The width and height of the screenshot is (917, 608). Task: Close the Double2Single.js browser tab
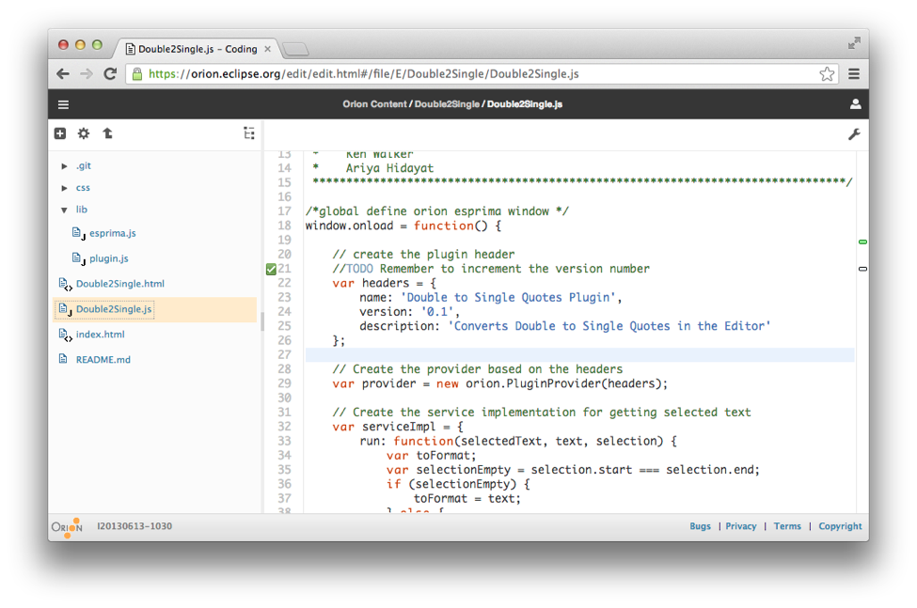click(267, 49)
